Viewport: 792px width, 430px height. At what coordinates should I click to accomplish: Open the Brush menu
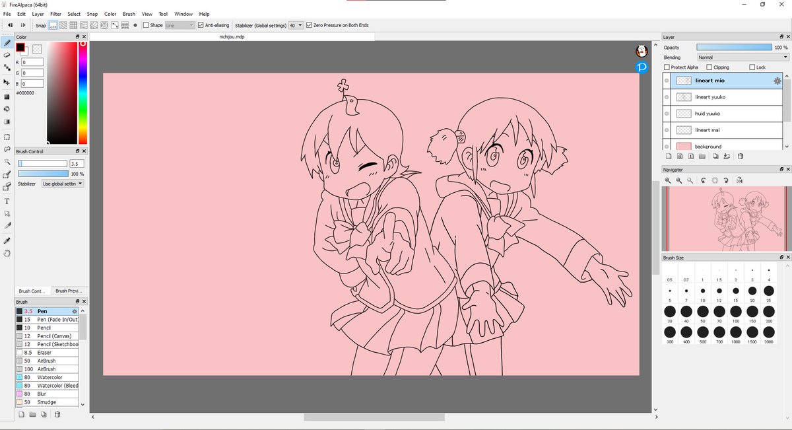(129, 14)
